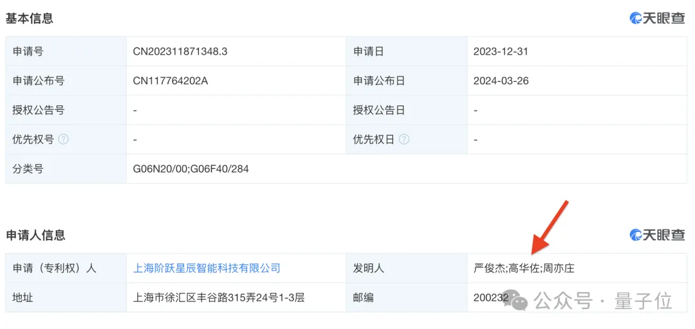Image resolution: width=695 pixels, height=329 pixels.
Task: Select the application number CN202311871348.3
Action: coord(180,51)
